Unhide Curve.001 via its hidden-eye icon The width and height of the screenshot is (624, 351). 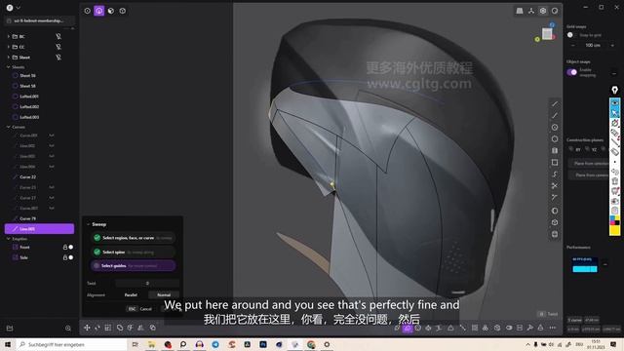click(52, 136)
